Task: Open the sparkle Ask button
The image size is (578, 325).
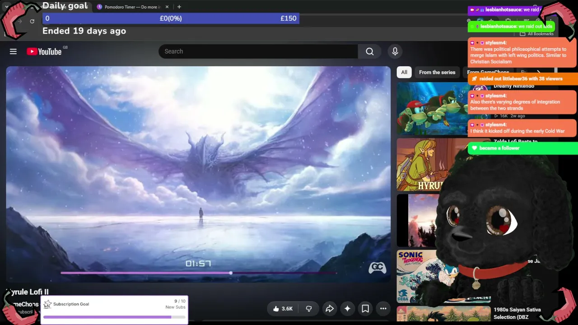Action: pos(347,309)
